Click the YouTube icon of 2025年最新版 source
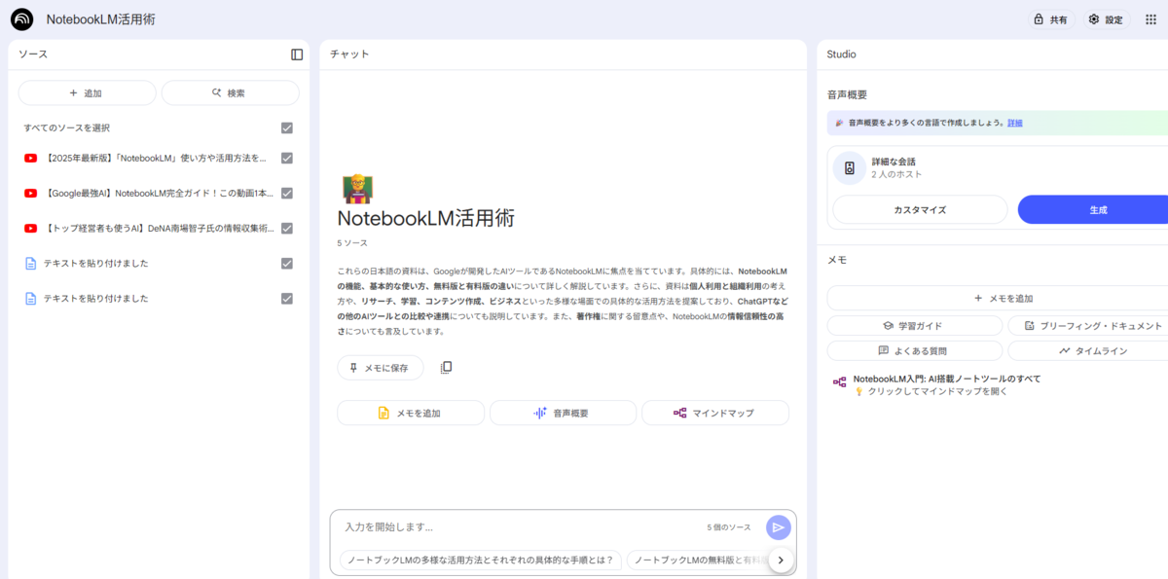Screen dimensions: 1168x579 31,158
